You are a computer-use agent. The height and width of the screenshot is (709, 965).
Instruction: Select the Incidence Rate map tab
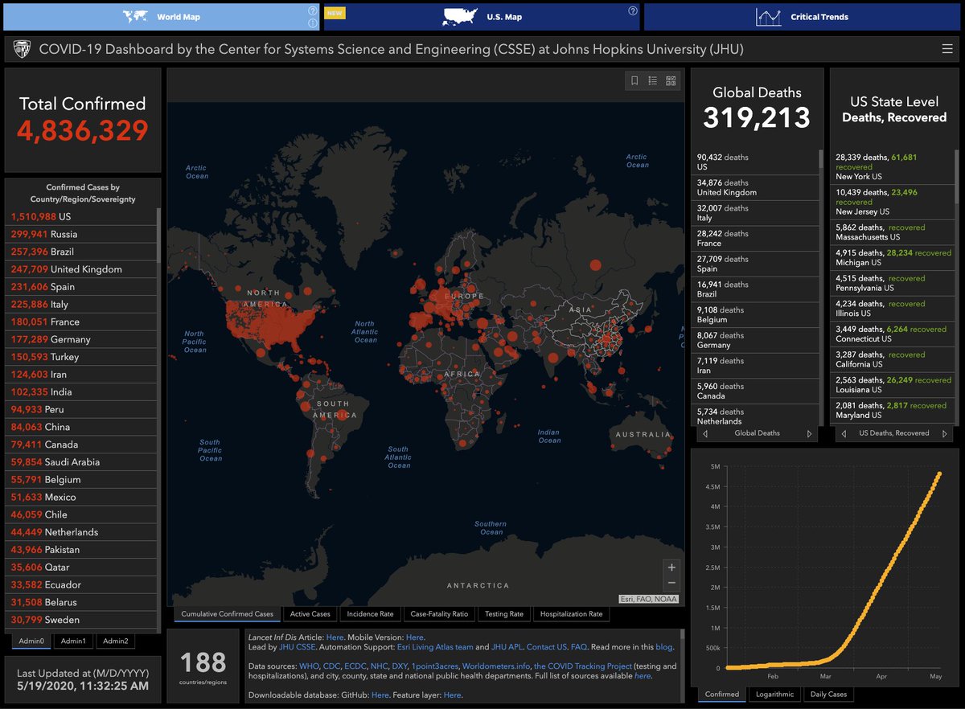[x=370, y=614]
